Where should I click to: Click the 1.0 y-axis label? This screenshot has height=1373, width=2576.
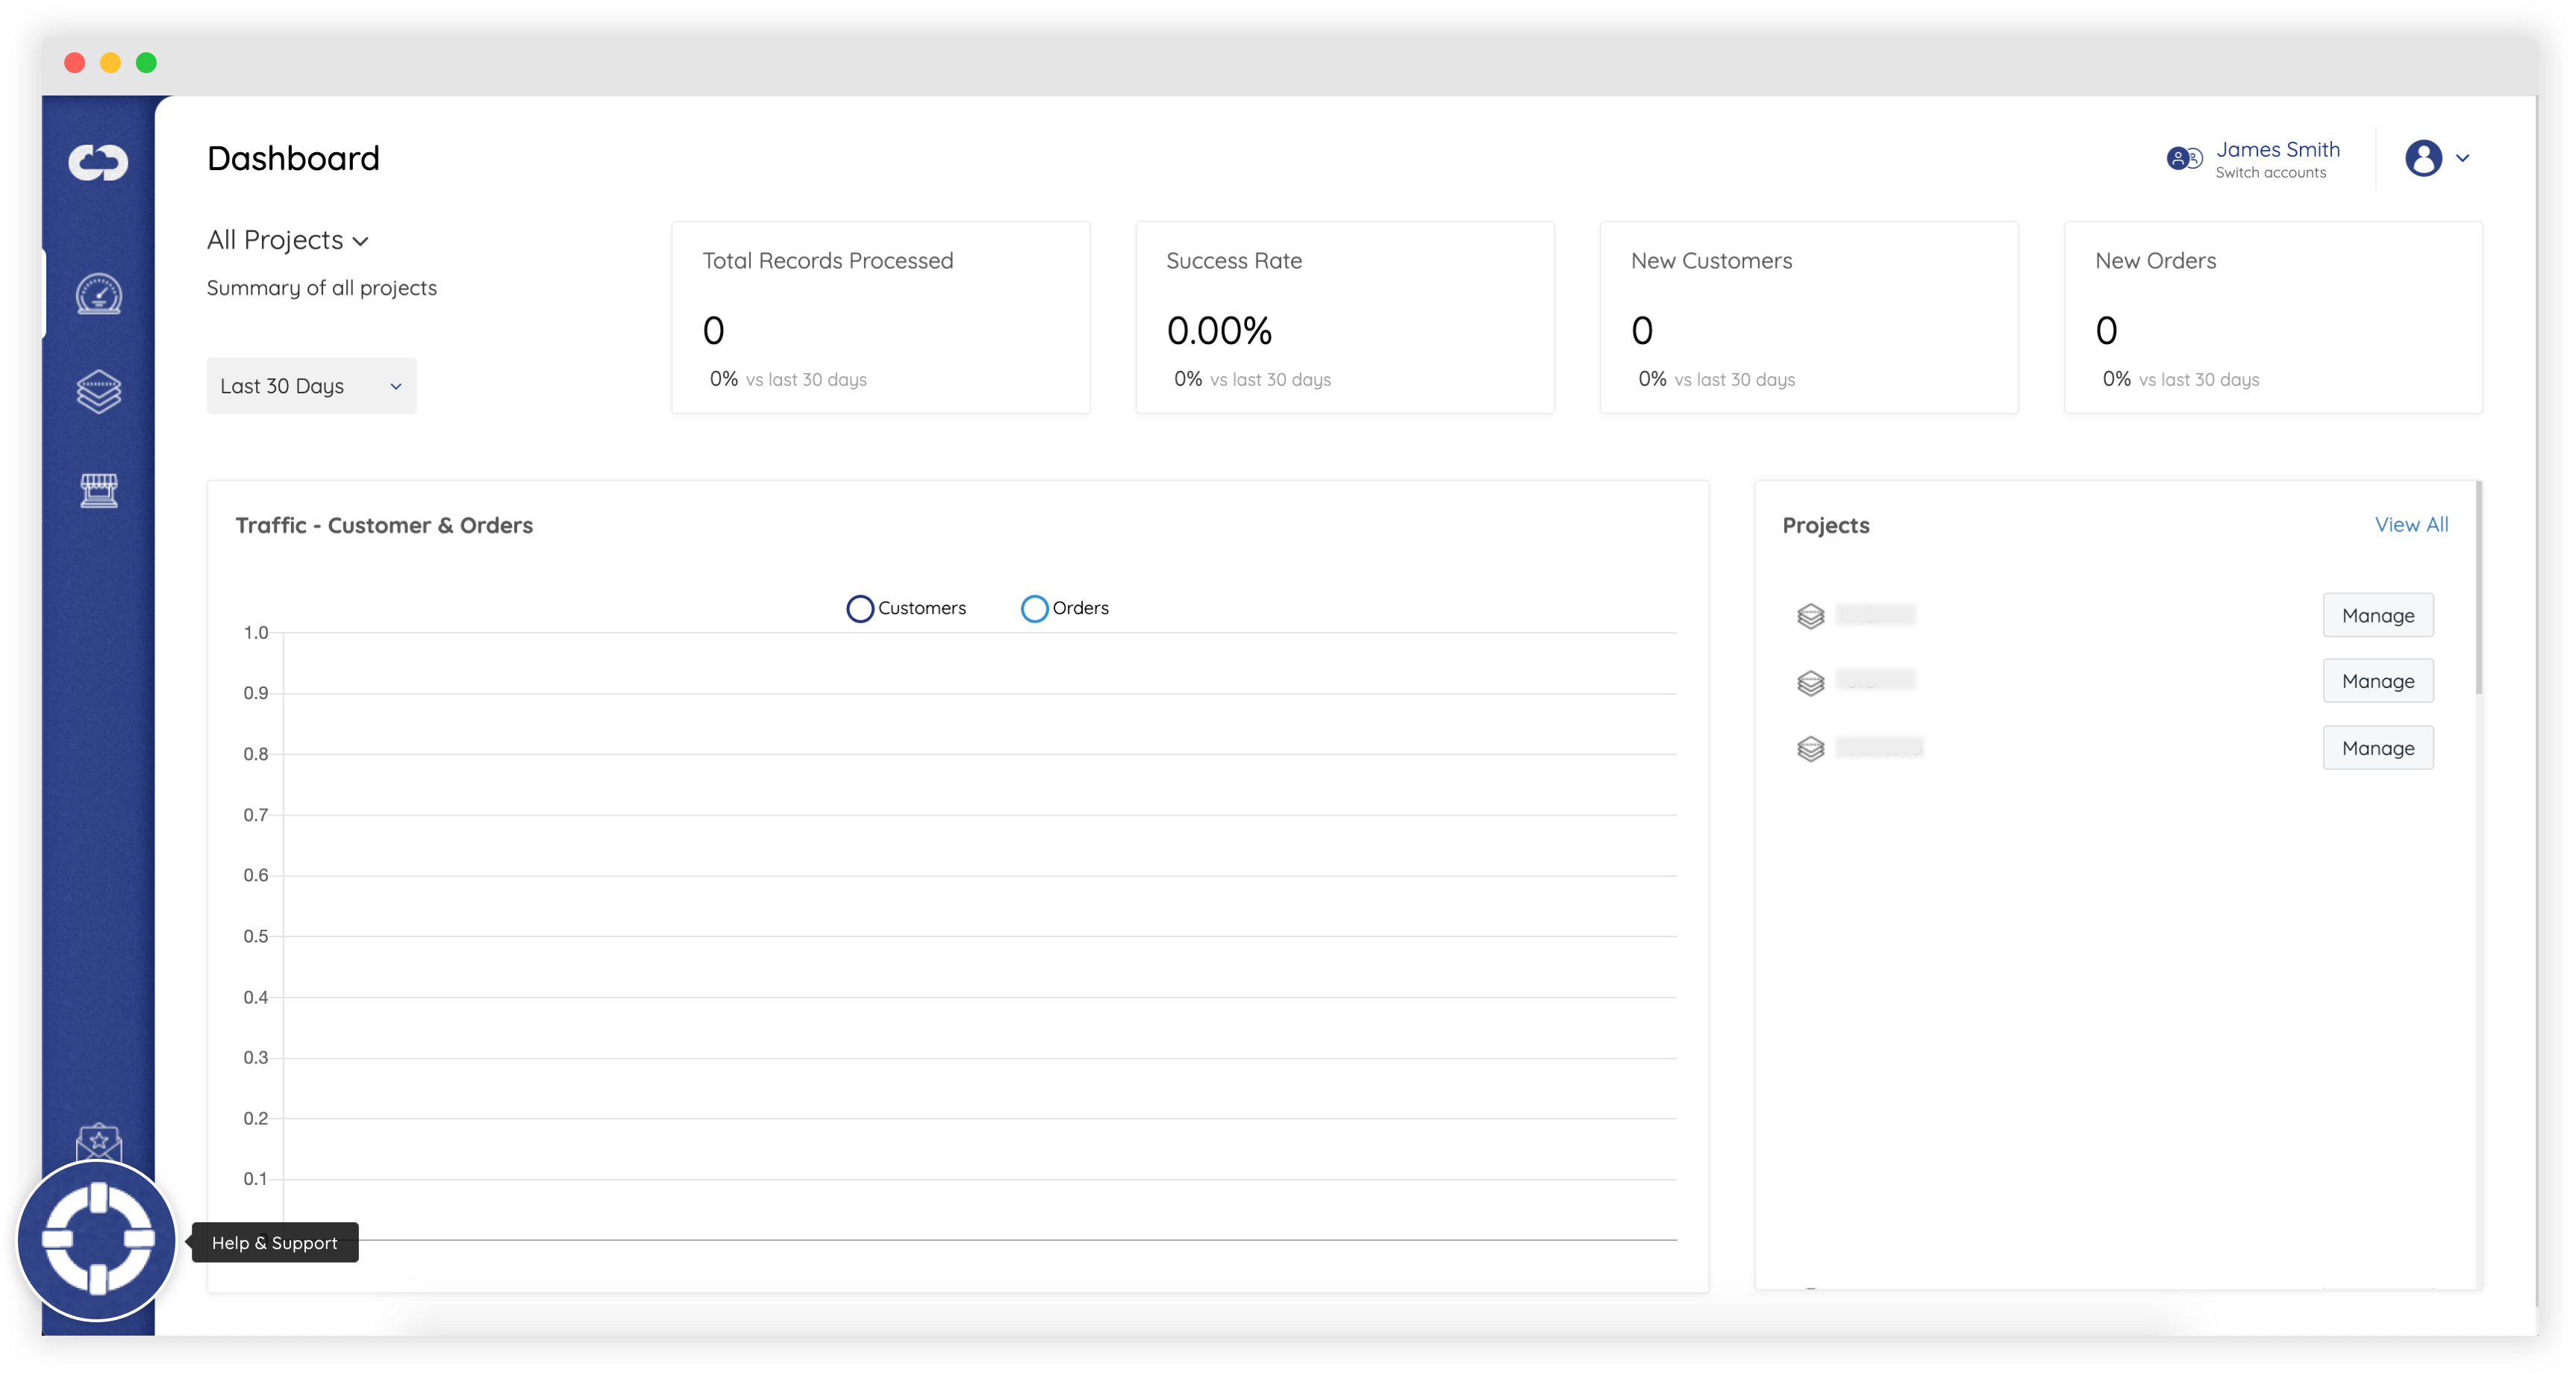point(255,632)
